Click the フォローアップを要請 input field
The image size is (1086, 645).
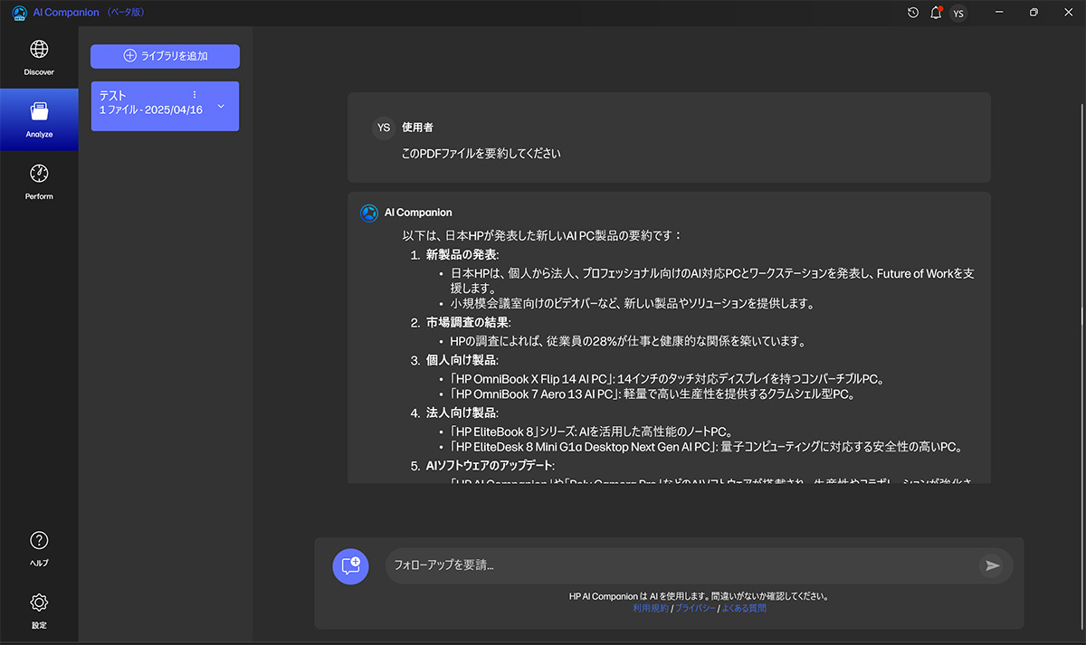point(679,565)
